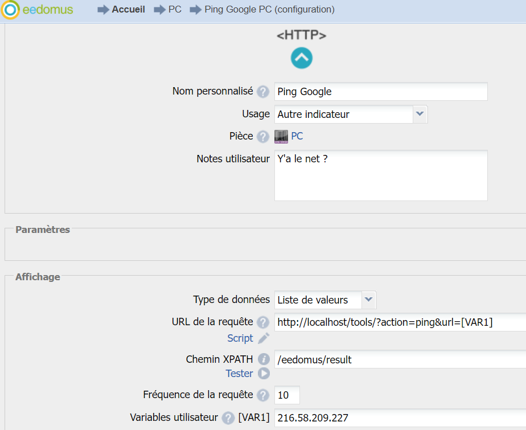Click help icon for Variables utilisateur
This screenshot has height=430, width=526.
pyautogui.click(x=228, y=418)
